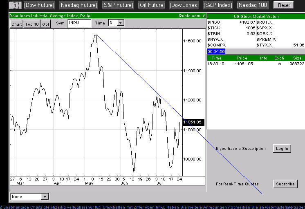305x209 pixels.
Task: Select the $INDU symbol in Market Watch
Action: [213, 22]
